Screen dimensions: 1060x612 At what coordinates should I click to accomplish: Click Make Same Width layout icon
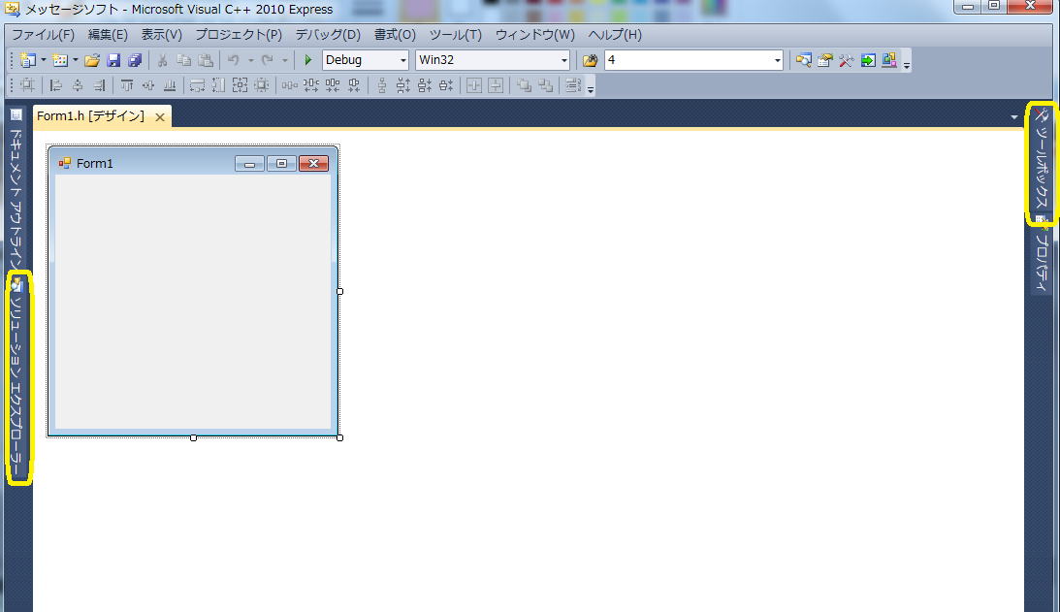click(x=197, y=85)
